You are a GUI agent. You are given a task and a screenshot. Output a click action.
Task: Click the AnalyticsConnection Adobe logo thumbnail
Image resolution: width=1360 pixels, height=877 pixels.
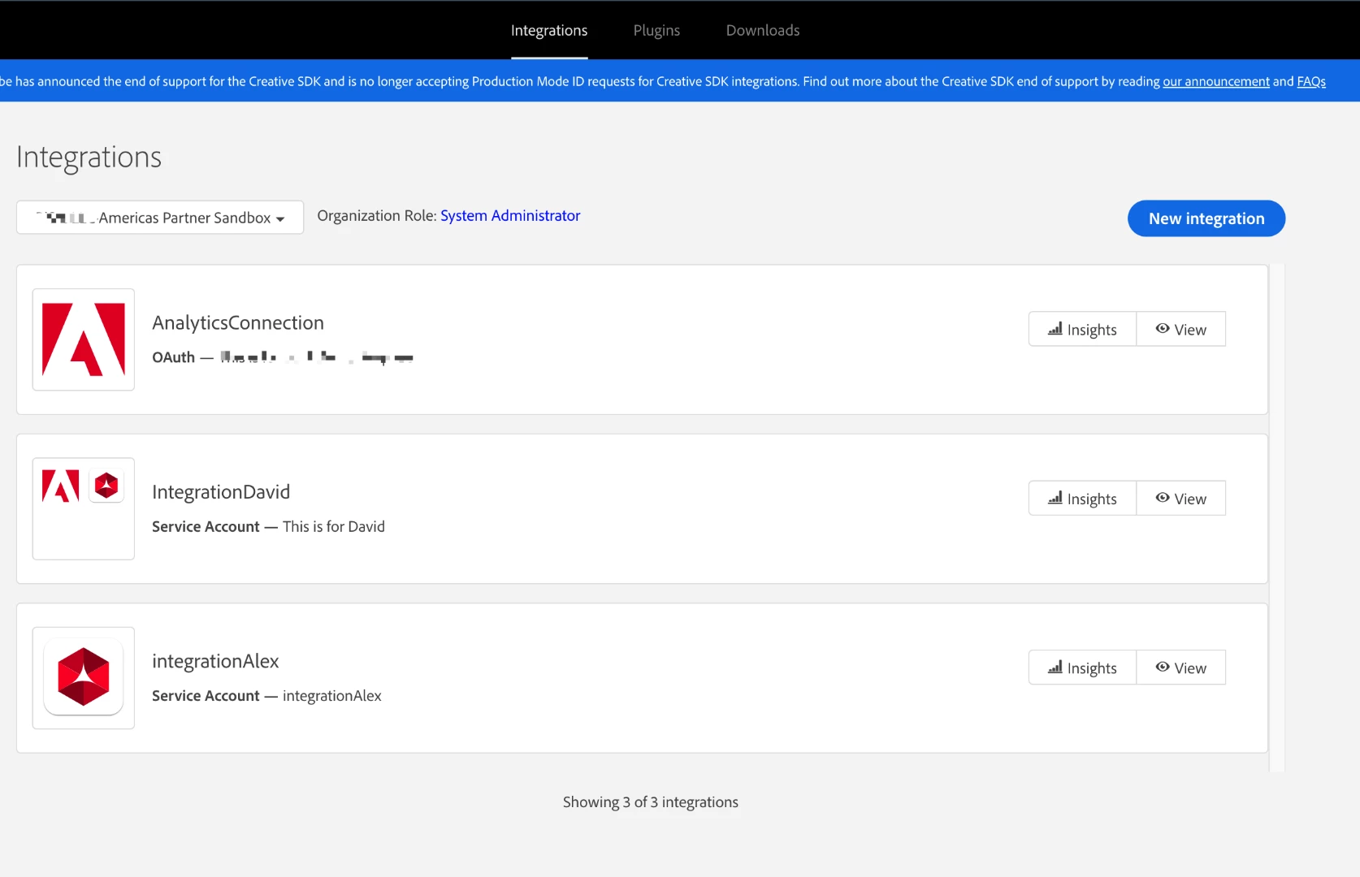pyautogui.click(x=84, y=339)
